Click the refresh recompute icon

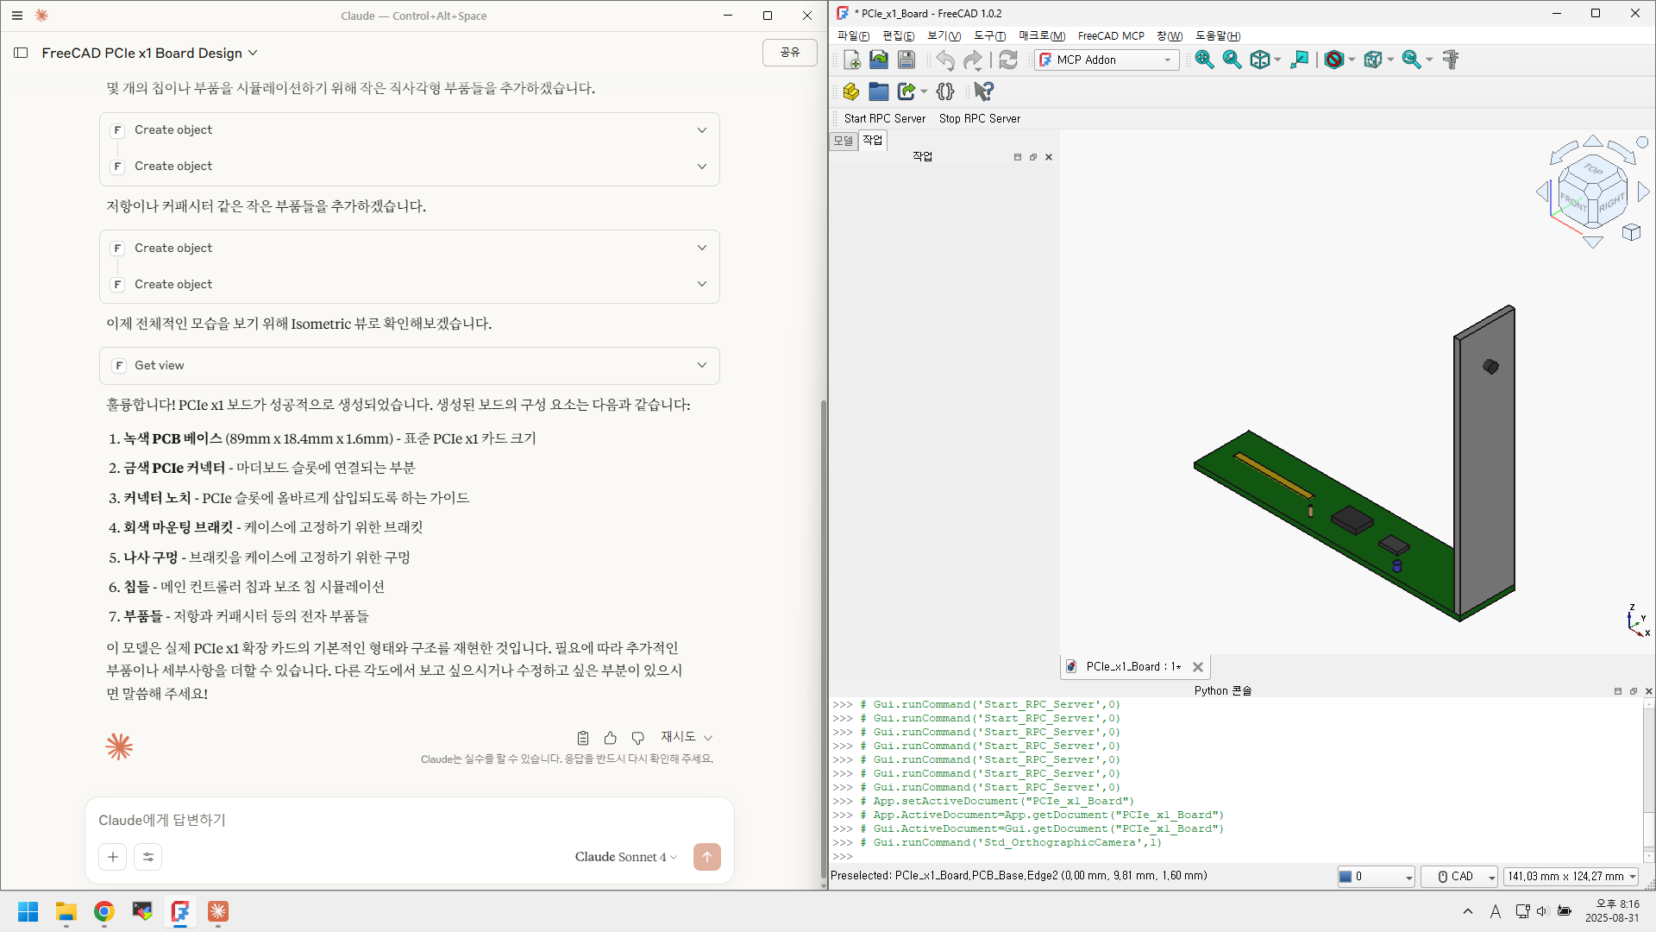click(x=1007, y=60)
